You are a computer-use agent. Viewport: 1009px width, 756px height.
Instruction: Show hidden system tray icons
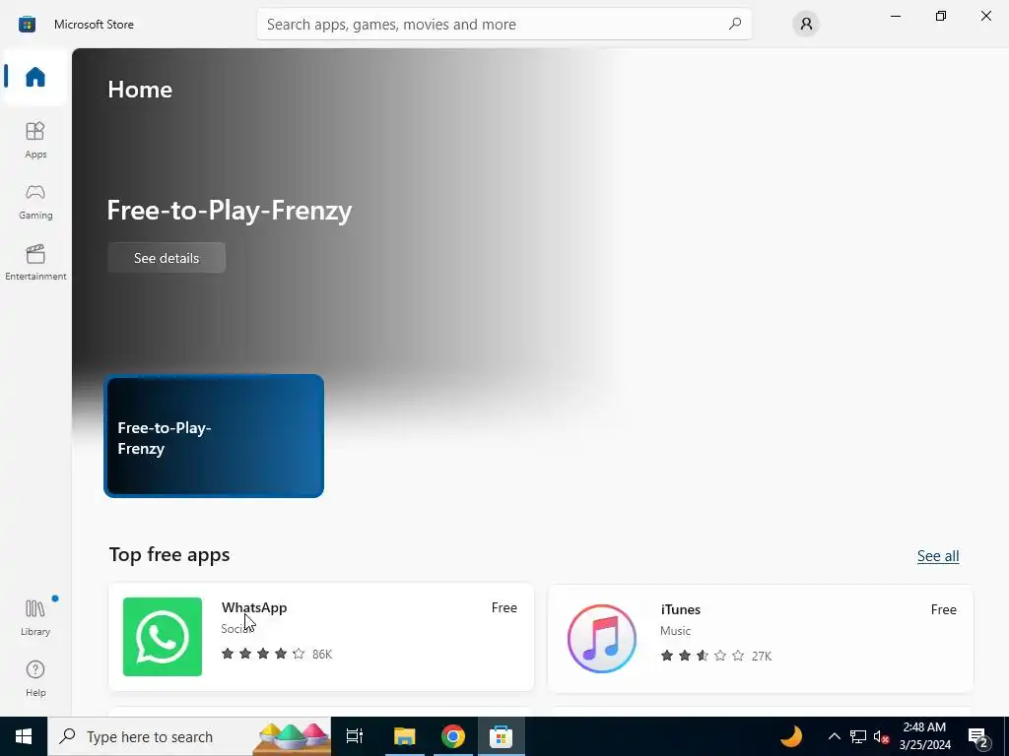[834, 736]
